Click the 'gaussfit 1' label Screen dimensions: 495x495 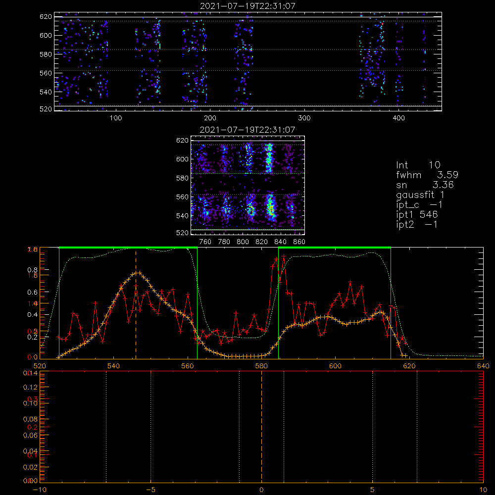[x=420, y=195]
